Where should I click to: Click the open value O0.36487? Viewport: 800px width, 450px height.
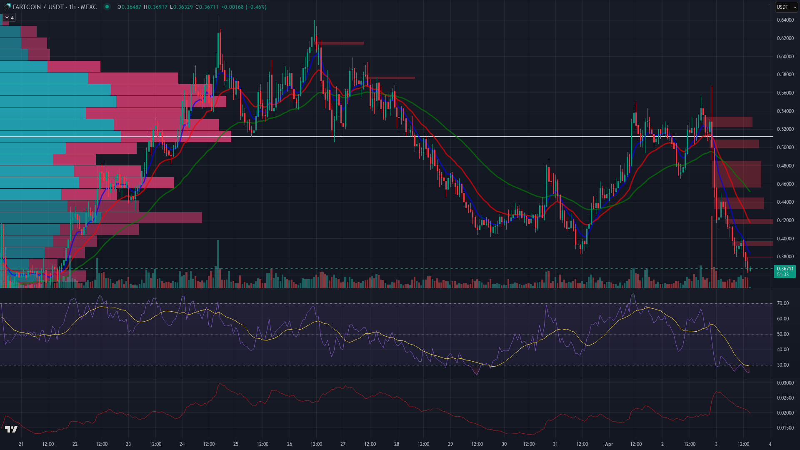(129, 7)
